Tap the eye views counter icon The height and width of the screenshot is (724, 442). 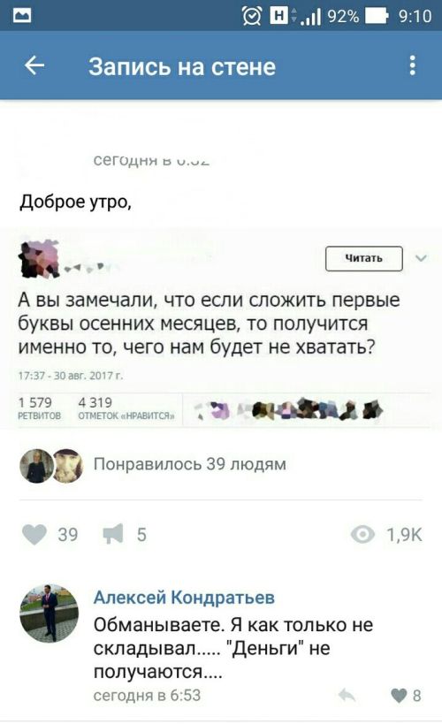pos(362,534)
